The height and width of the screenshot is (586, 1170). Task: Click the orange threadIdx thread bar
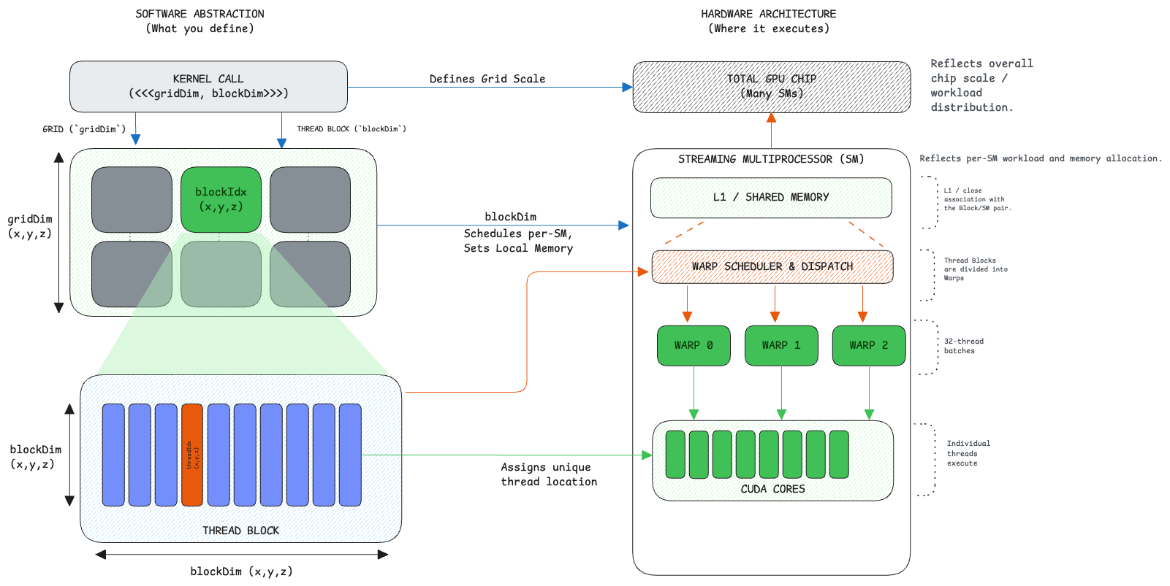(x=192, y=455)
